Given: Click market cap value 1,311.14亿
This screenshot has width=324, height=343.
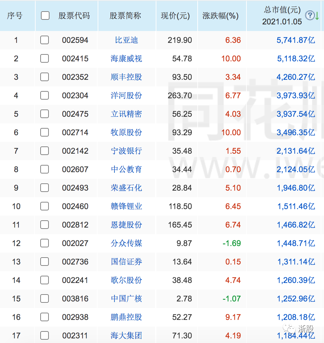Looking at the screenshot, I should tap(296, 262).
